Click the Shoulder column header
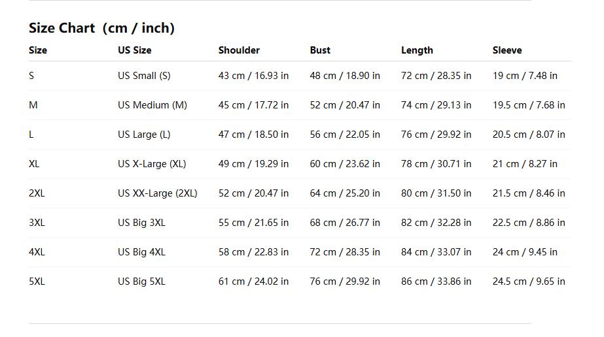The width and height of the screenshot is (604, 337). pos(239,50)
